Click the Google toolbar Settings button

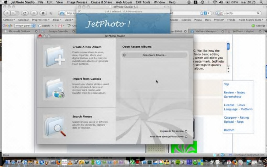click(x=258, y=26)
